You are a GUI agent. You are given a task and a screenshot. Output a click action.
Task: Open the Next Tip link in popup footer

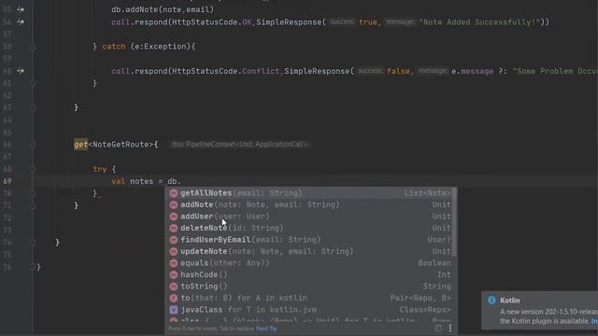[266, 329]
